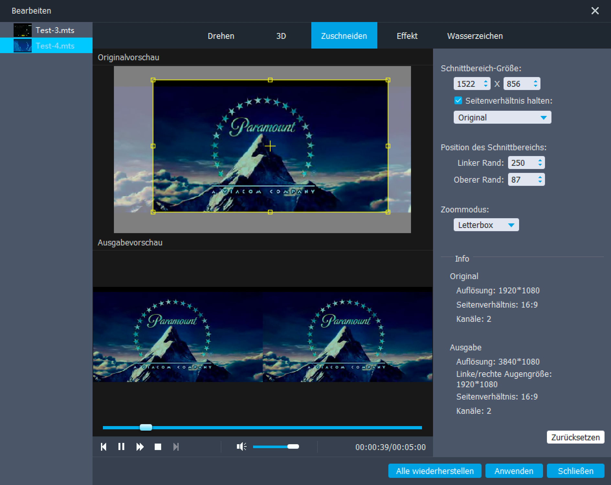Click the video timeline progress bar
Image resolution: width=611 pixels, height=485 pixels.
coord(262,428)
